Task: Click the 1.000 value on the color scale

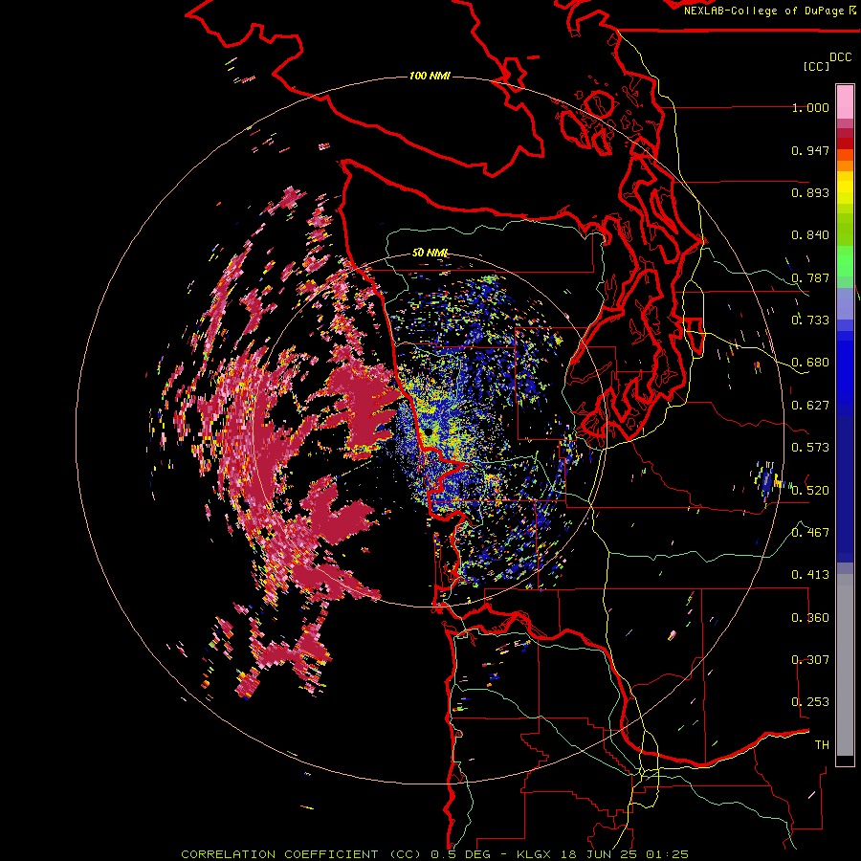Action: click(x=810, y=107)
